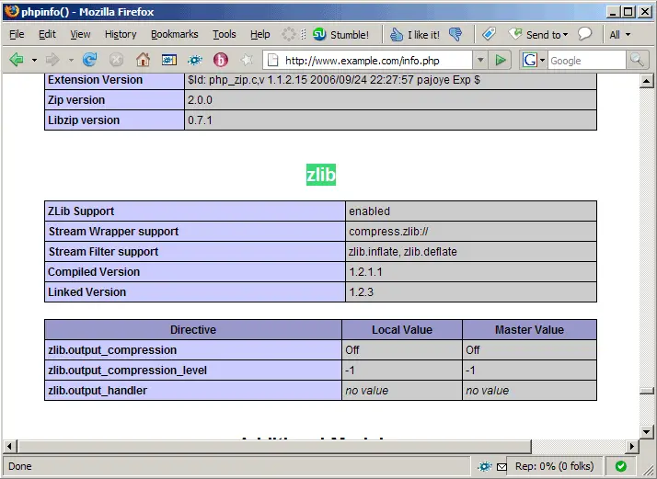Click the horizontal scrollbar right arrow
657x479 pixels.
click(632, 446)
